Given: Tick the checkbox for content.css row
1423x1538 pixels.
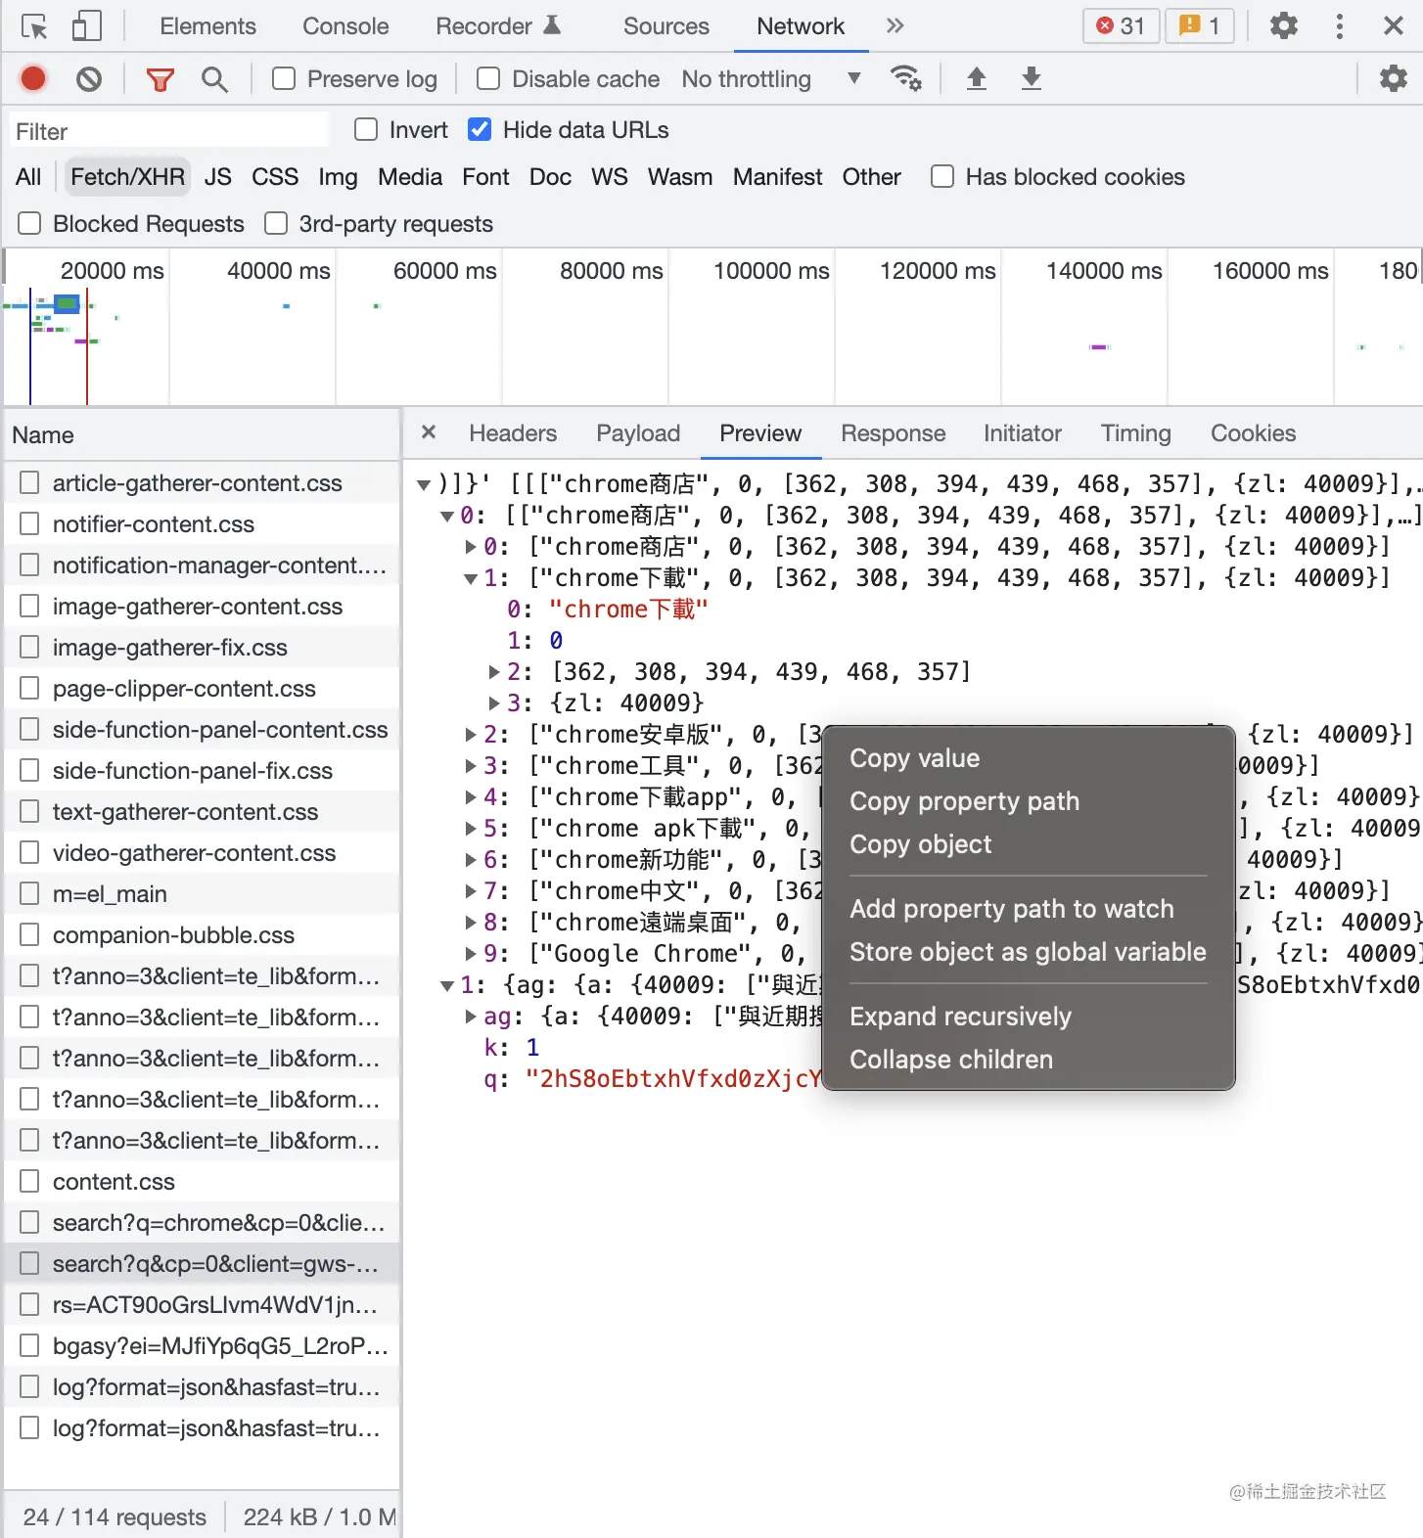Looking at the screenshot, I should click(x=30, y=1181).
